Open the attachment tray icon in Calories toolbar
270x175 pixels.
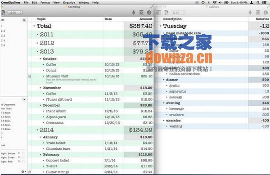pos(258,13)
